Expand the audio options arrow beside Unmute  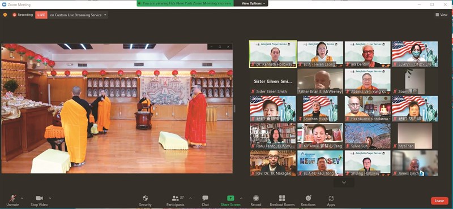[22, 198]
